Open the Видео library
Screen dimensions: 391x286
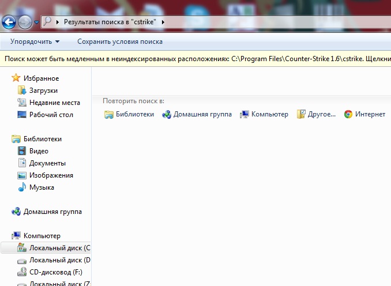pyautogui.click(x=39, y=151)
